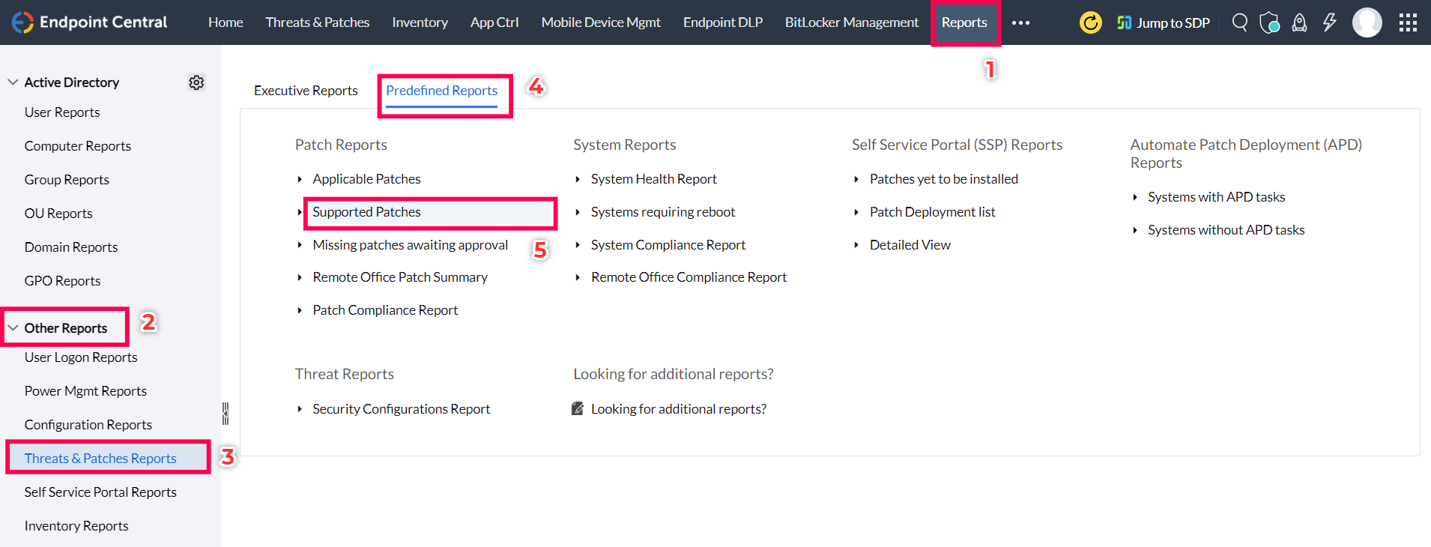Click Jump to SDP button
This screenshot has height=547, width=1431.
(1164, 22)
